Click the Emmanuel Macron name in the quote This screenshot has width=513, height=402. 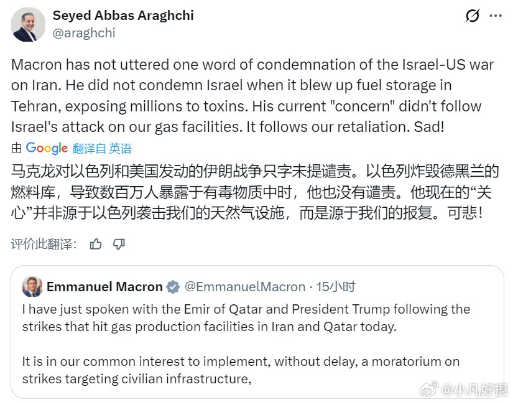[104, 287]
